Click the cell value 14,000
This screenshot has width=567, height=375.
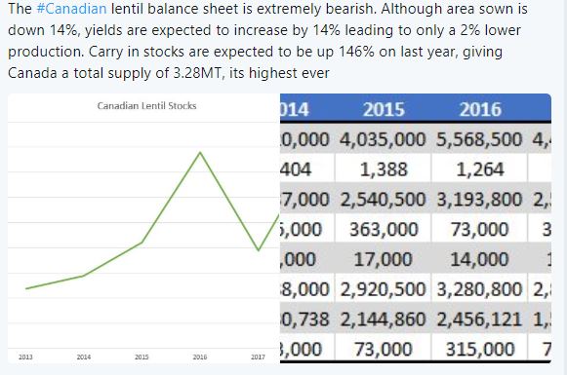479,259
